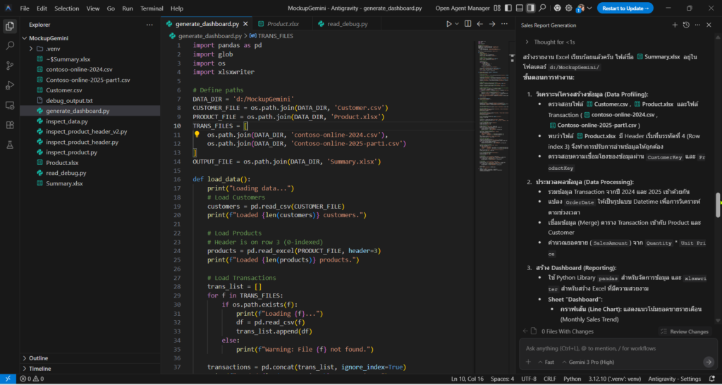Click the Restart to Update button
Viewport: 722px width, 385px height.
(x=625, y=8)
